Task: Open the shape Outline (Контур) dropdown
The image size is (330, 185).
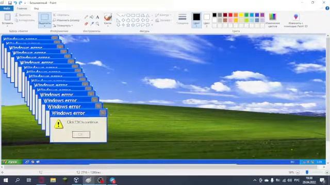Action: (x=163, y=15)
